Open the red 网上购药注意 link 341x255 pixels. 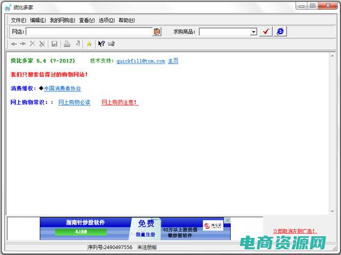click(120, 102)
